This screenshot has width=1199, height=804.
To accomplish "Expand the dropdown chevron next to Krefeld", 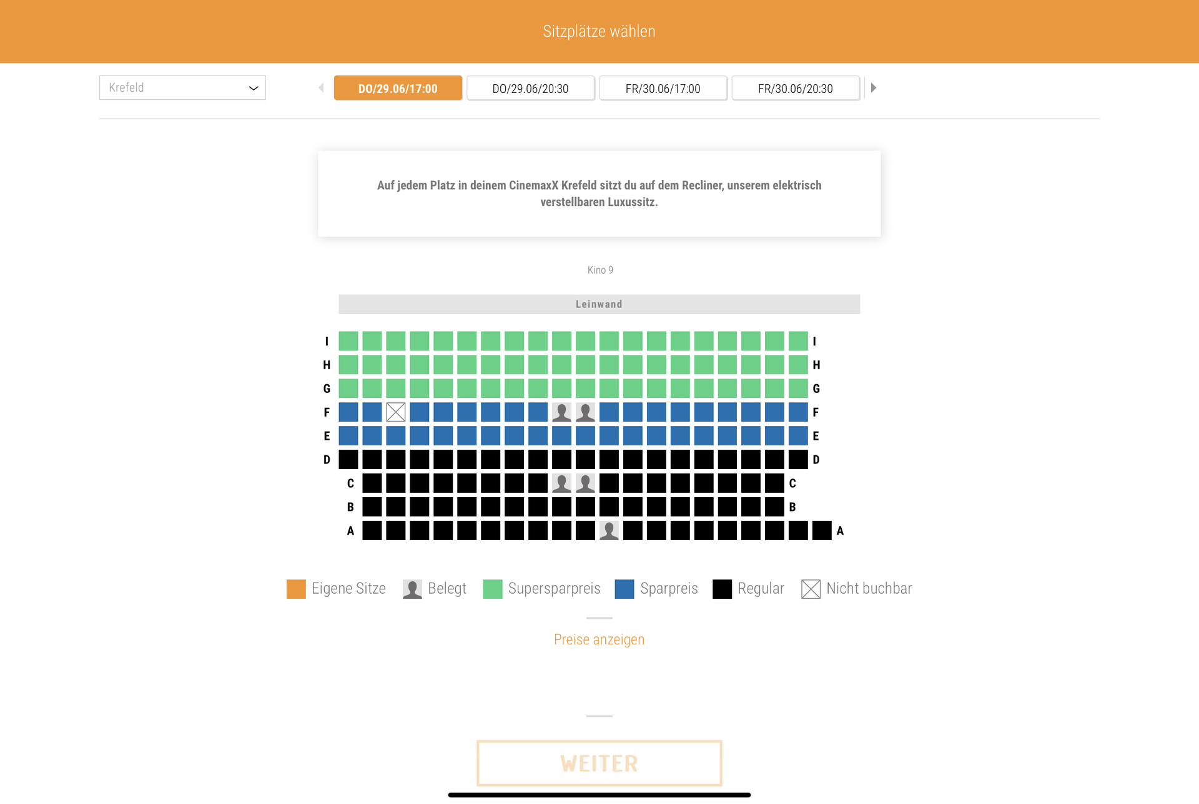I will tap(254, 88).
